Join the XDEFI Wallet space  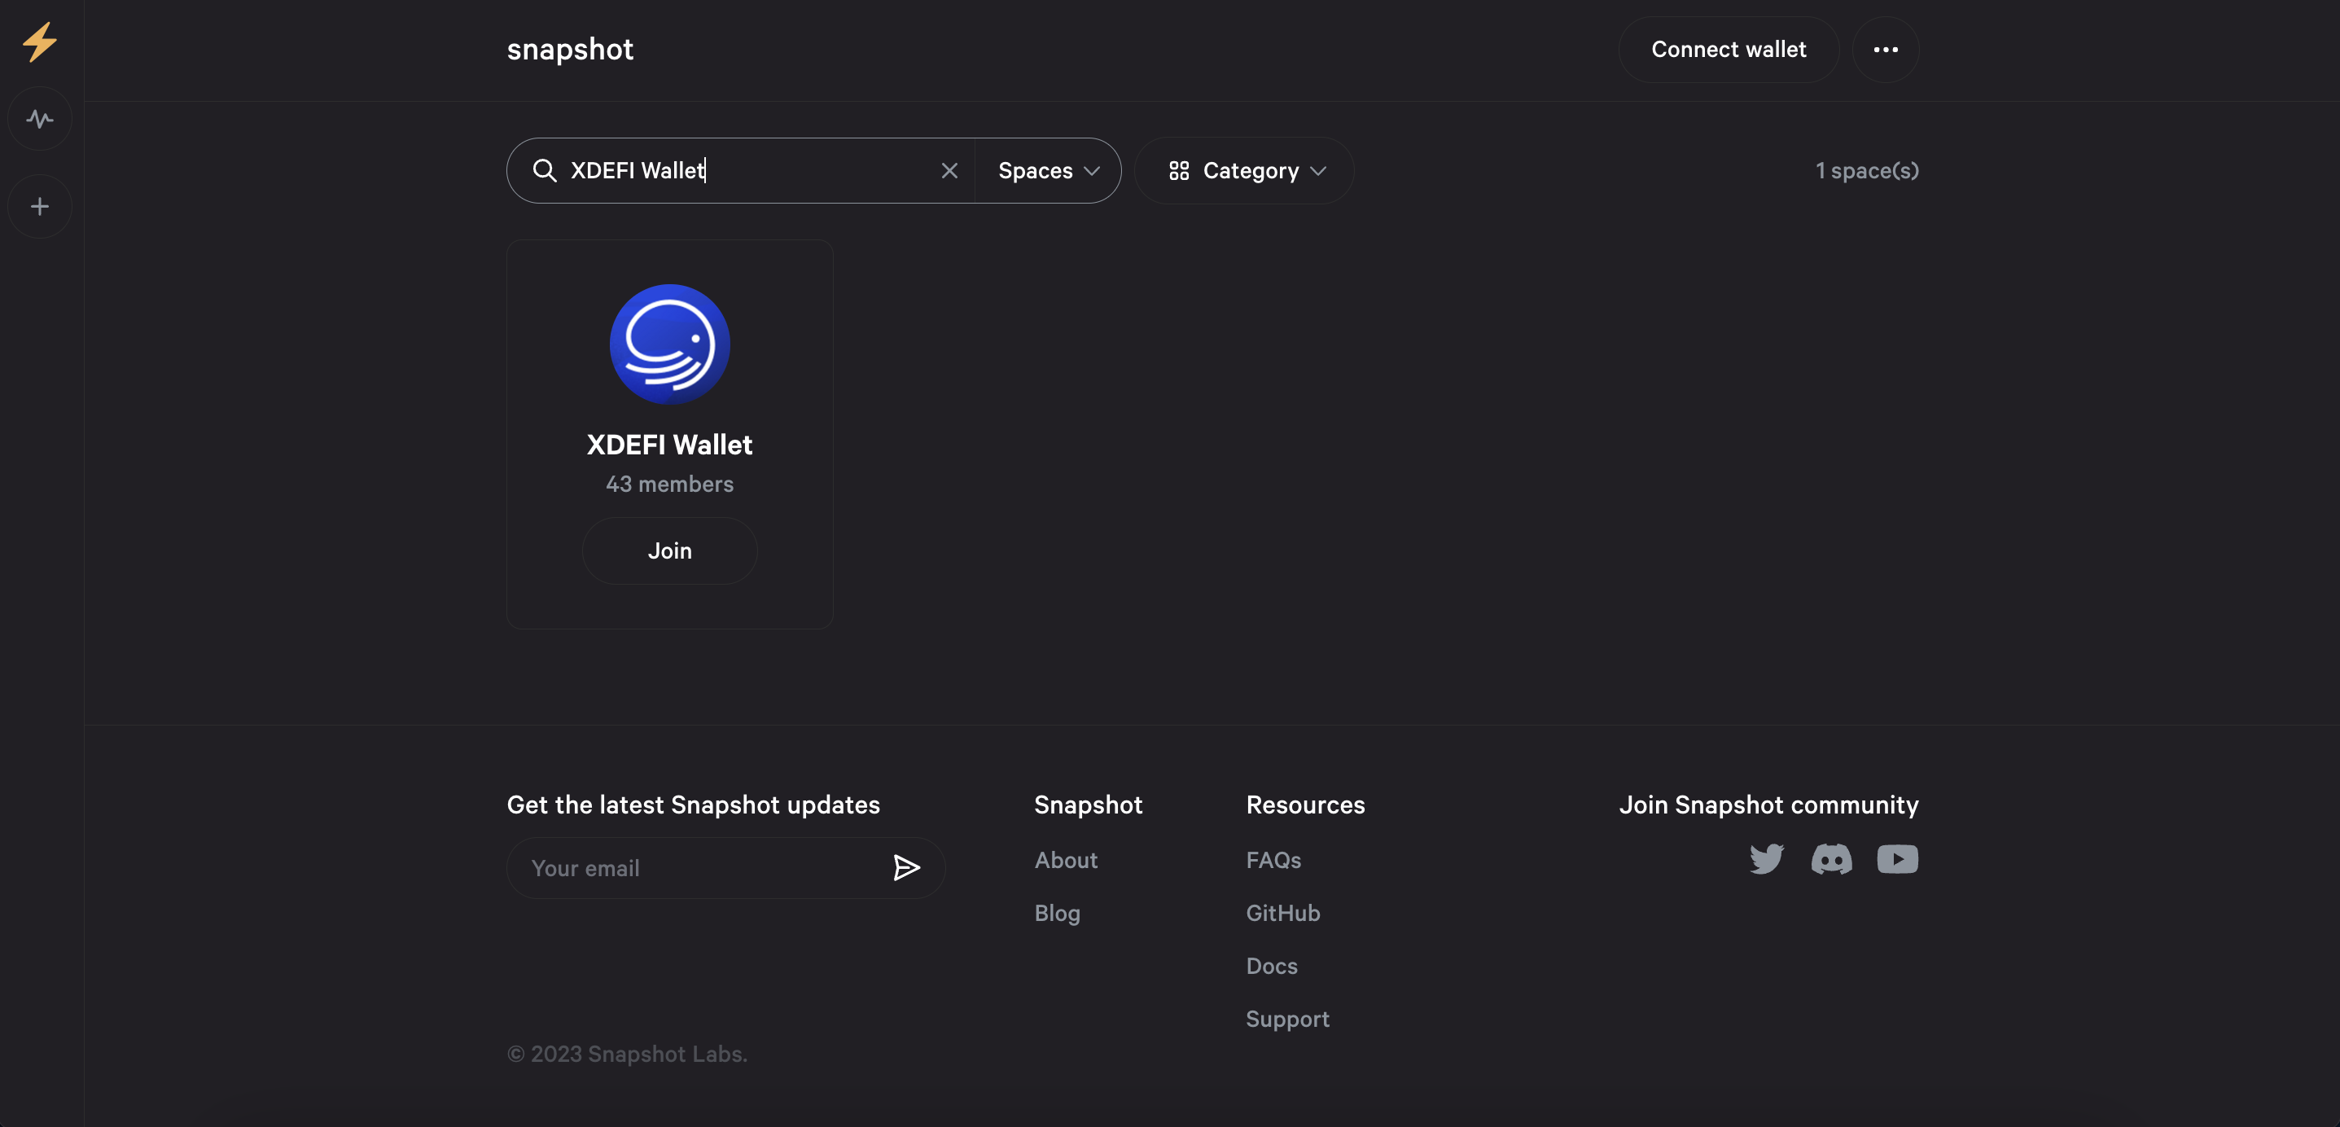pos(669,550)
